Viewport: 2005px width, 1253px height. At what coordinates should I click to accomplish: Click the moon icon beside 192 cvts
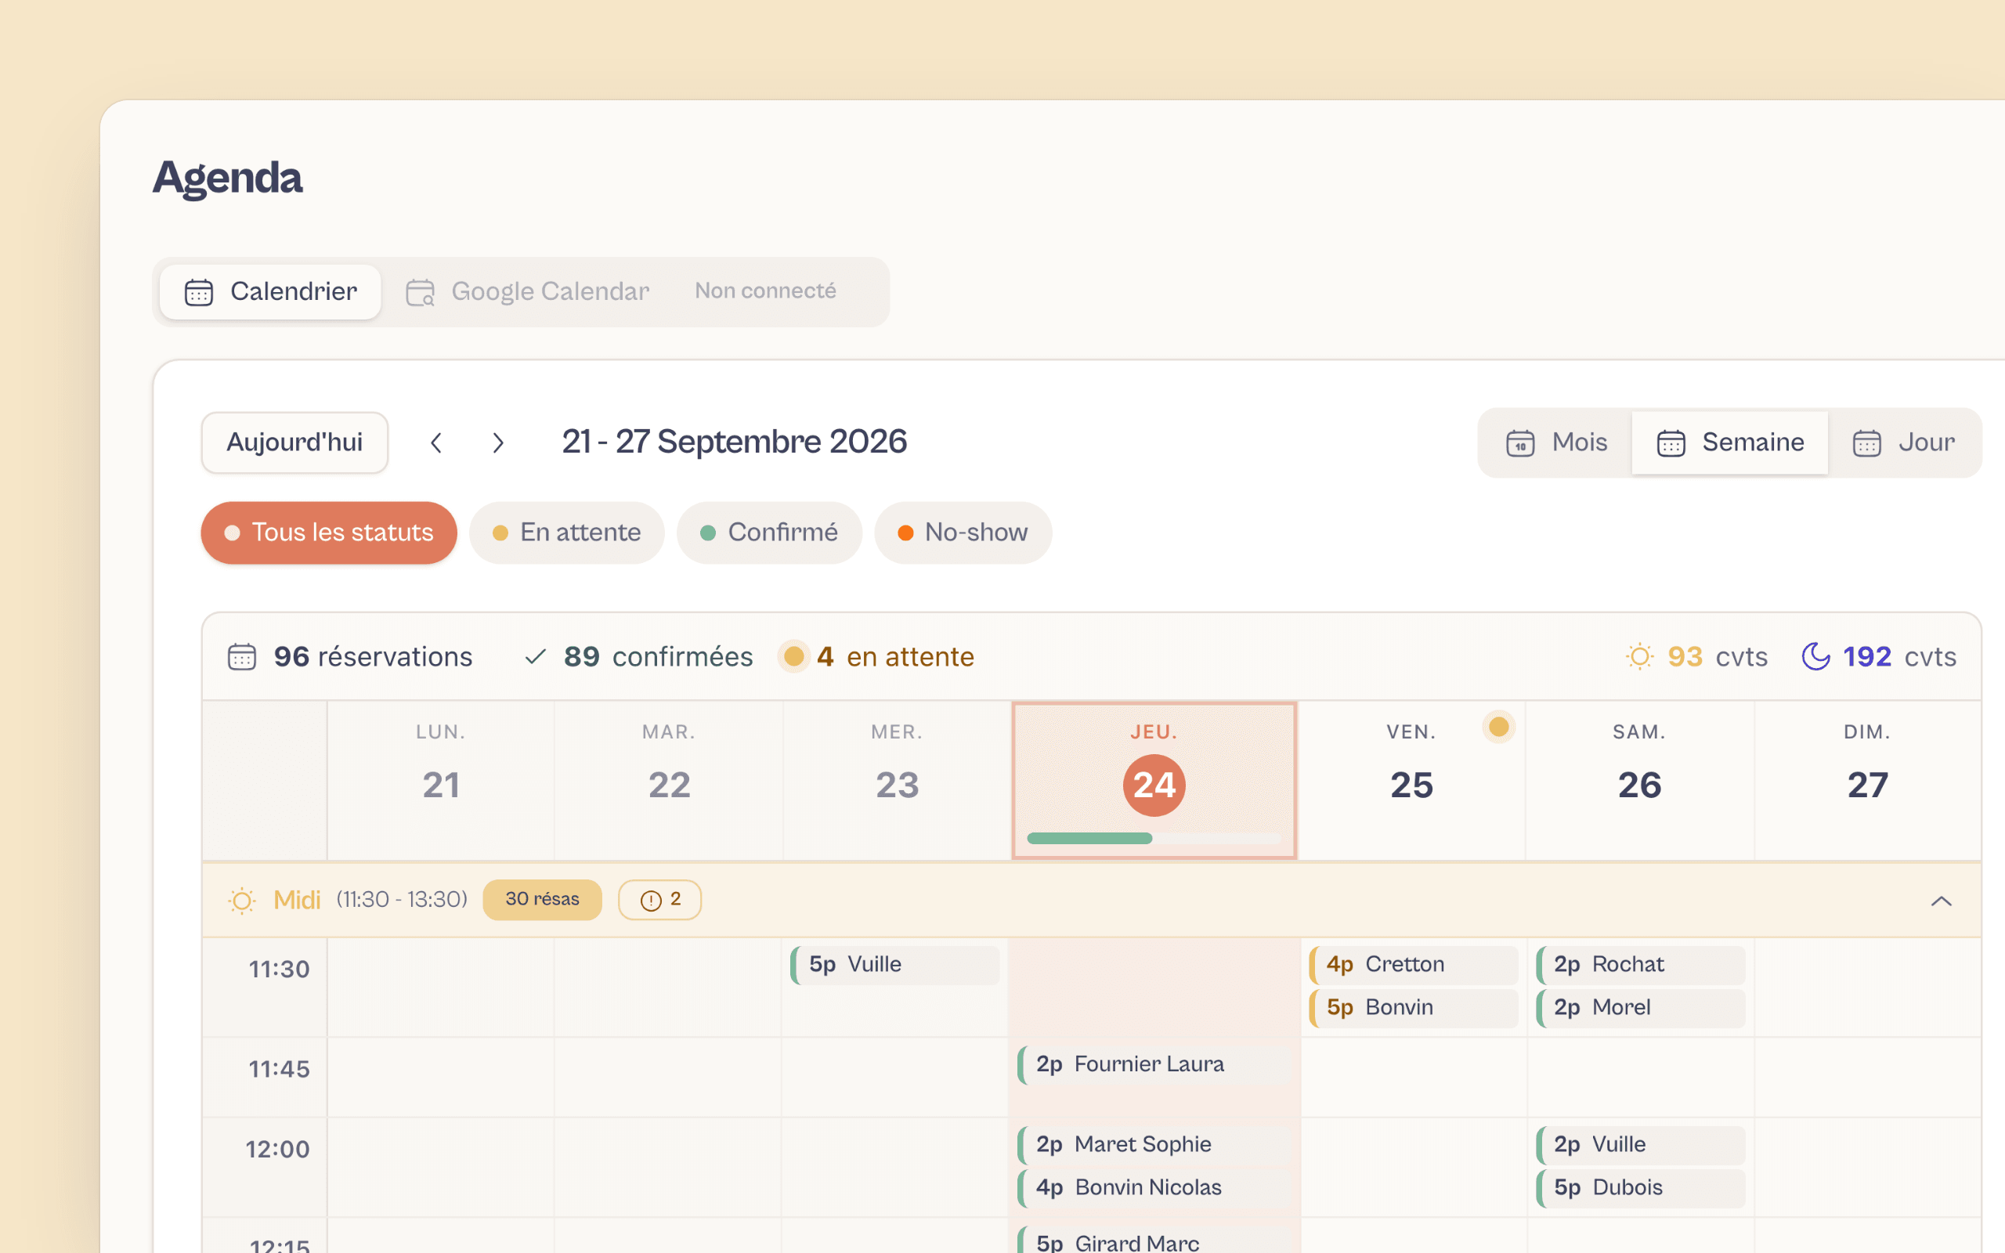pyautogui.click(x=1815, y=656)
